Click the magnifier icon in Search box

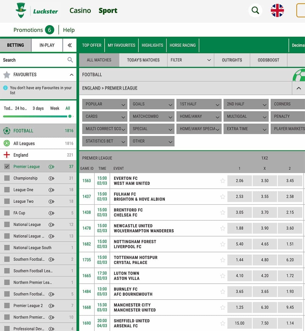pyautogui.click(x=70, y=60)
